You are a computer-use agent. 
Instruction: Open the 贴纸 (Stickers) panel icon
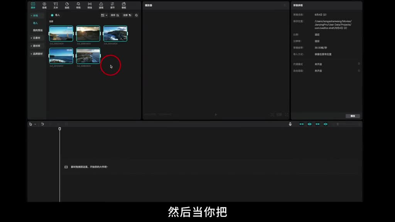click(67, 5)
